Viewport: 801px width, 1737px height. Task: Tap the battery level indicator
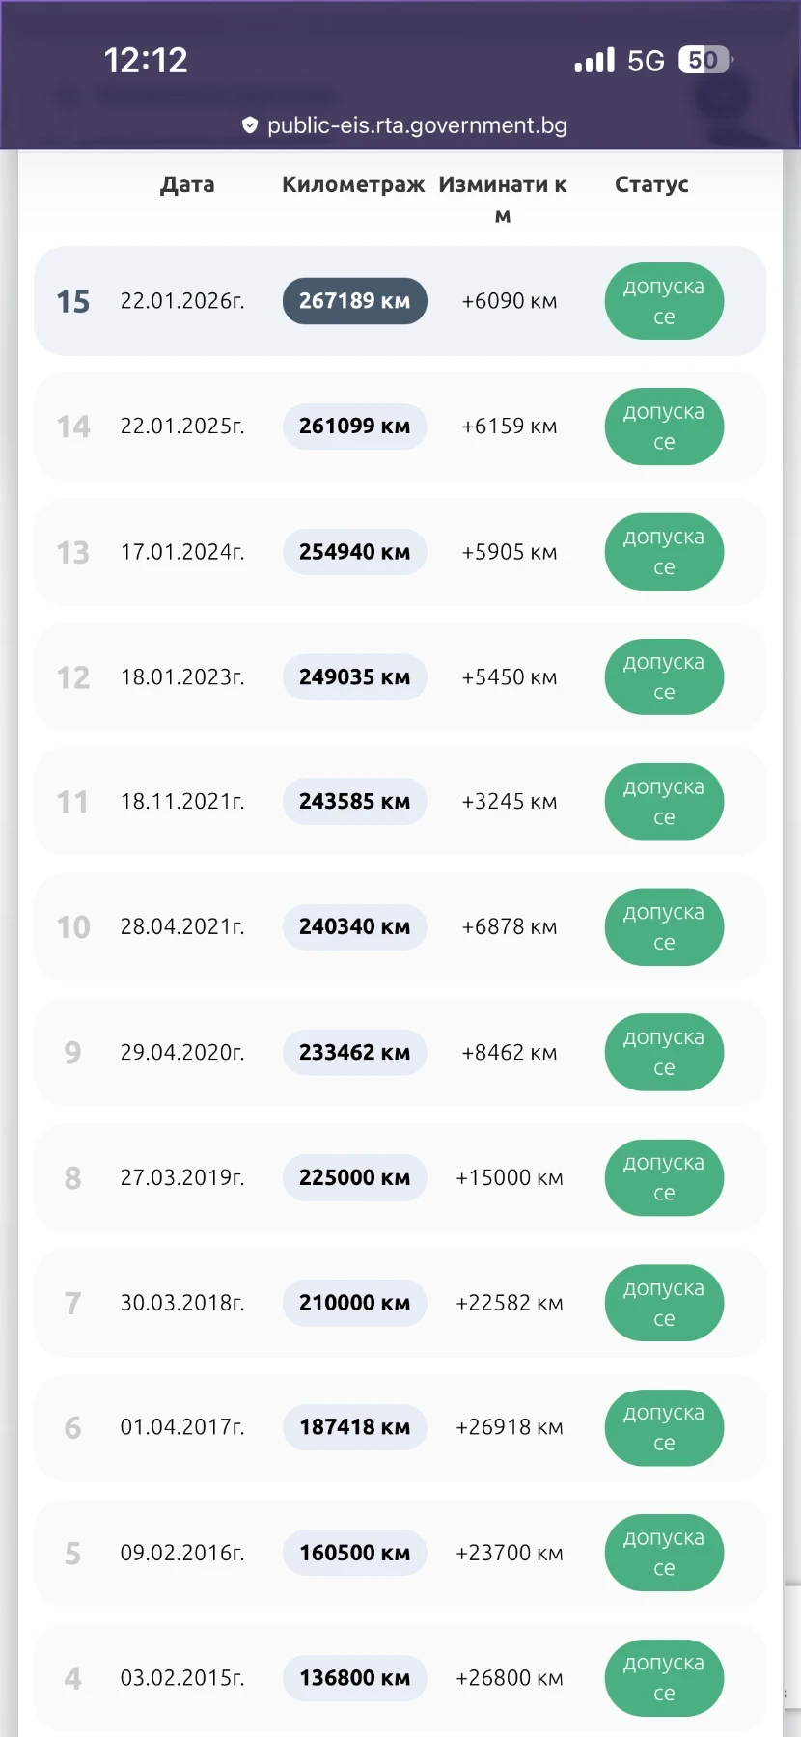coord(704,60)
